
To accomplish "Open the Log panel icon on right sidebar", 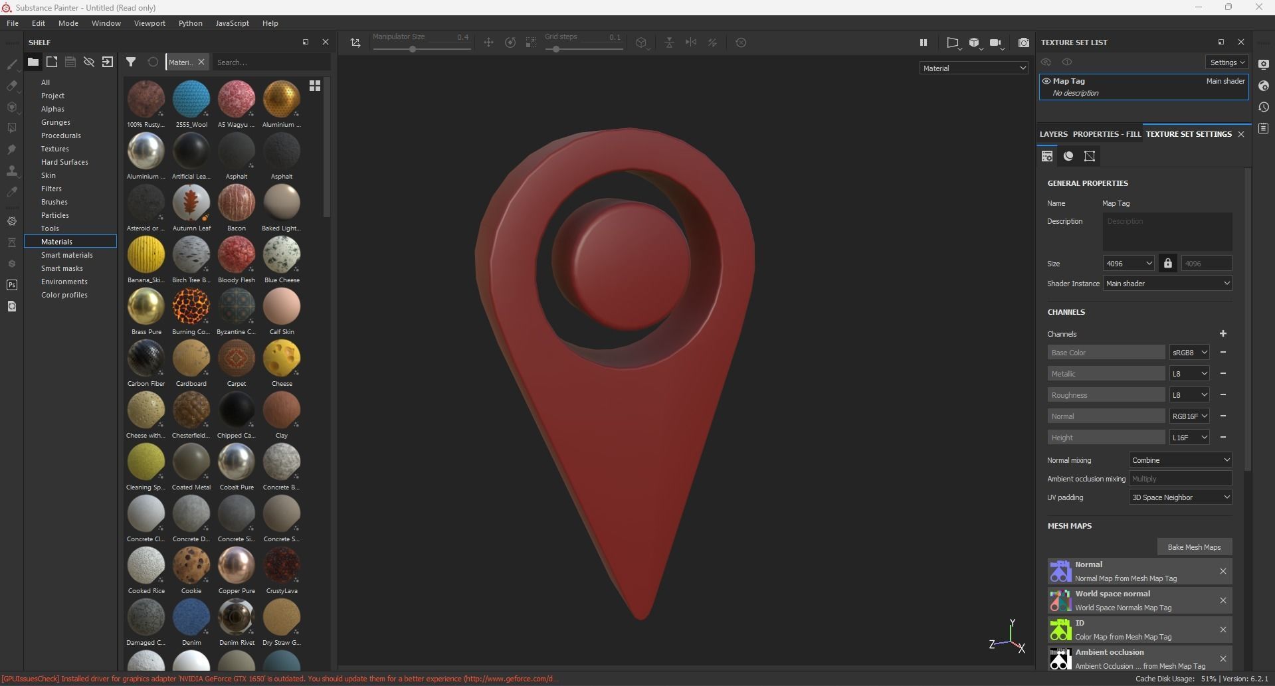I will point(1264,128).
